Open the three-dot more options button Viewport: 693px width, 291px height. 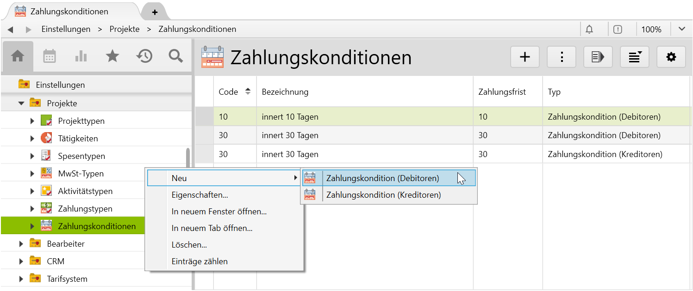click(x=561, y=57)
